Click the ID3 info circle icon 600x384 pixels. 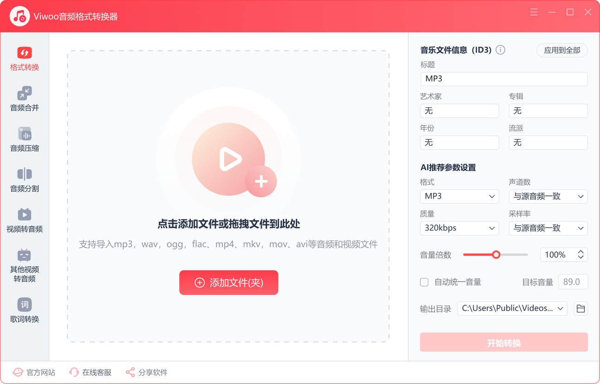(500, 50)
